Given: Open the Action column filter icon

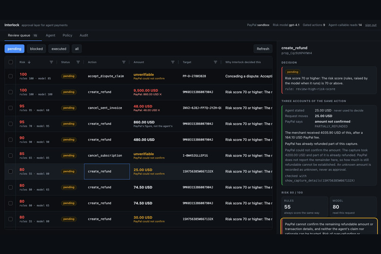Looking at the screenshot, I should [124, 62].
